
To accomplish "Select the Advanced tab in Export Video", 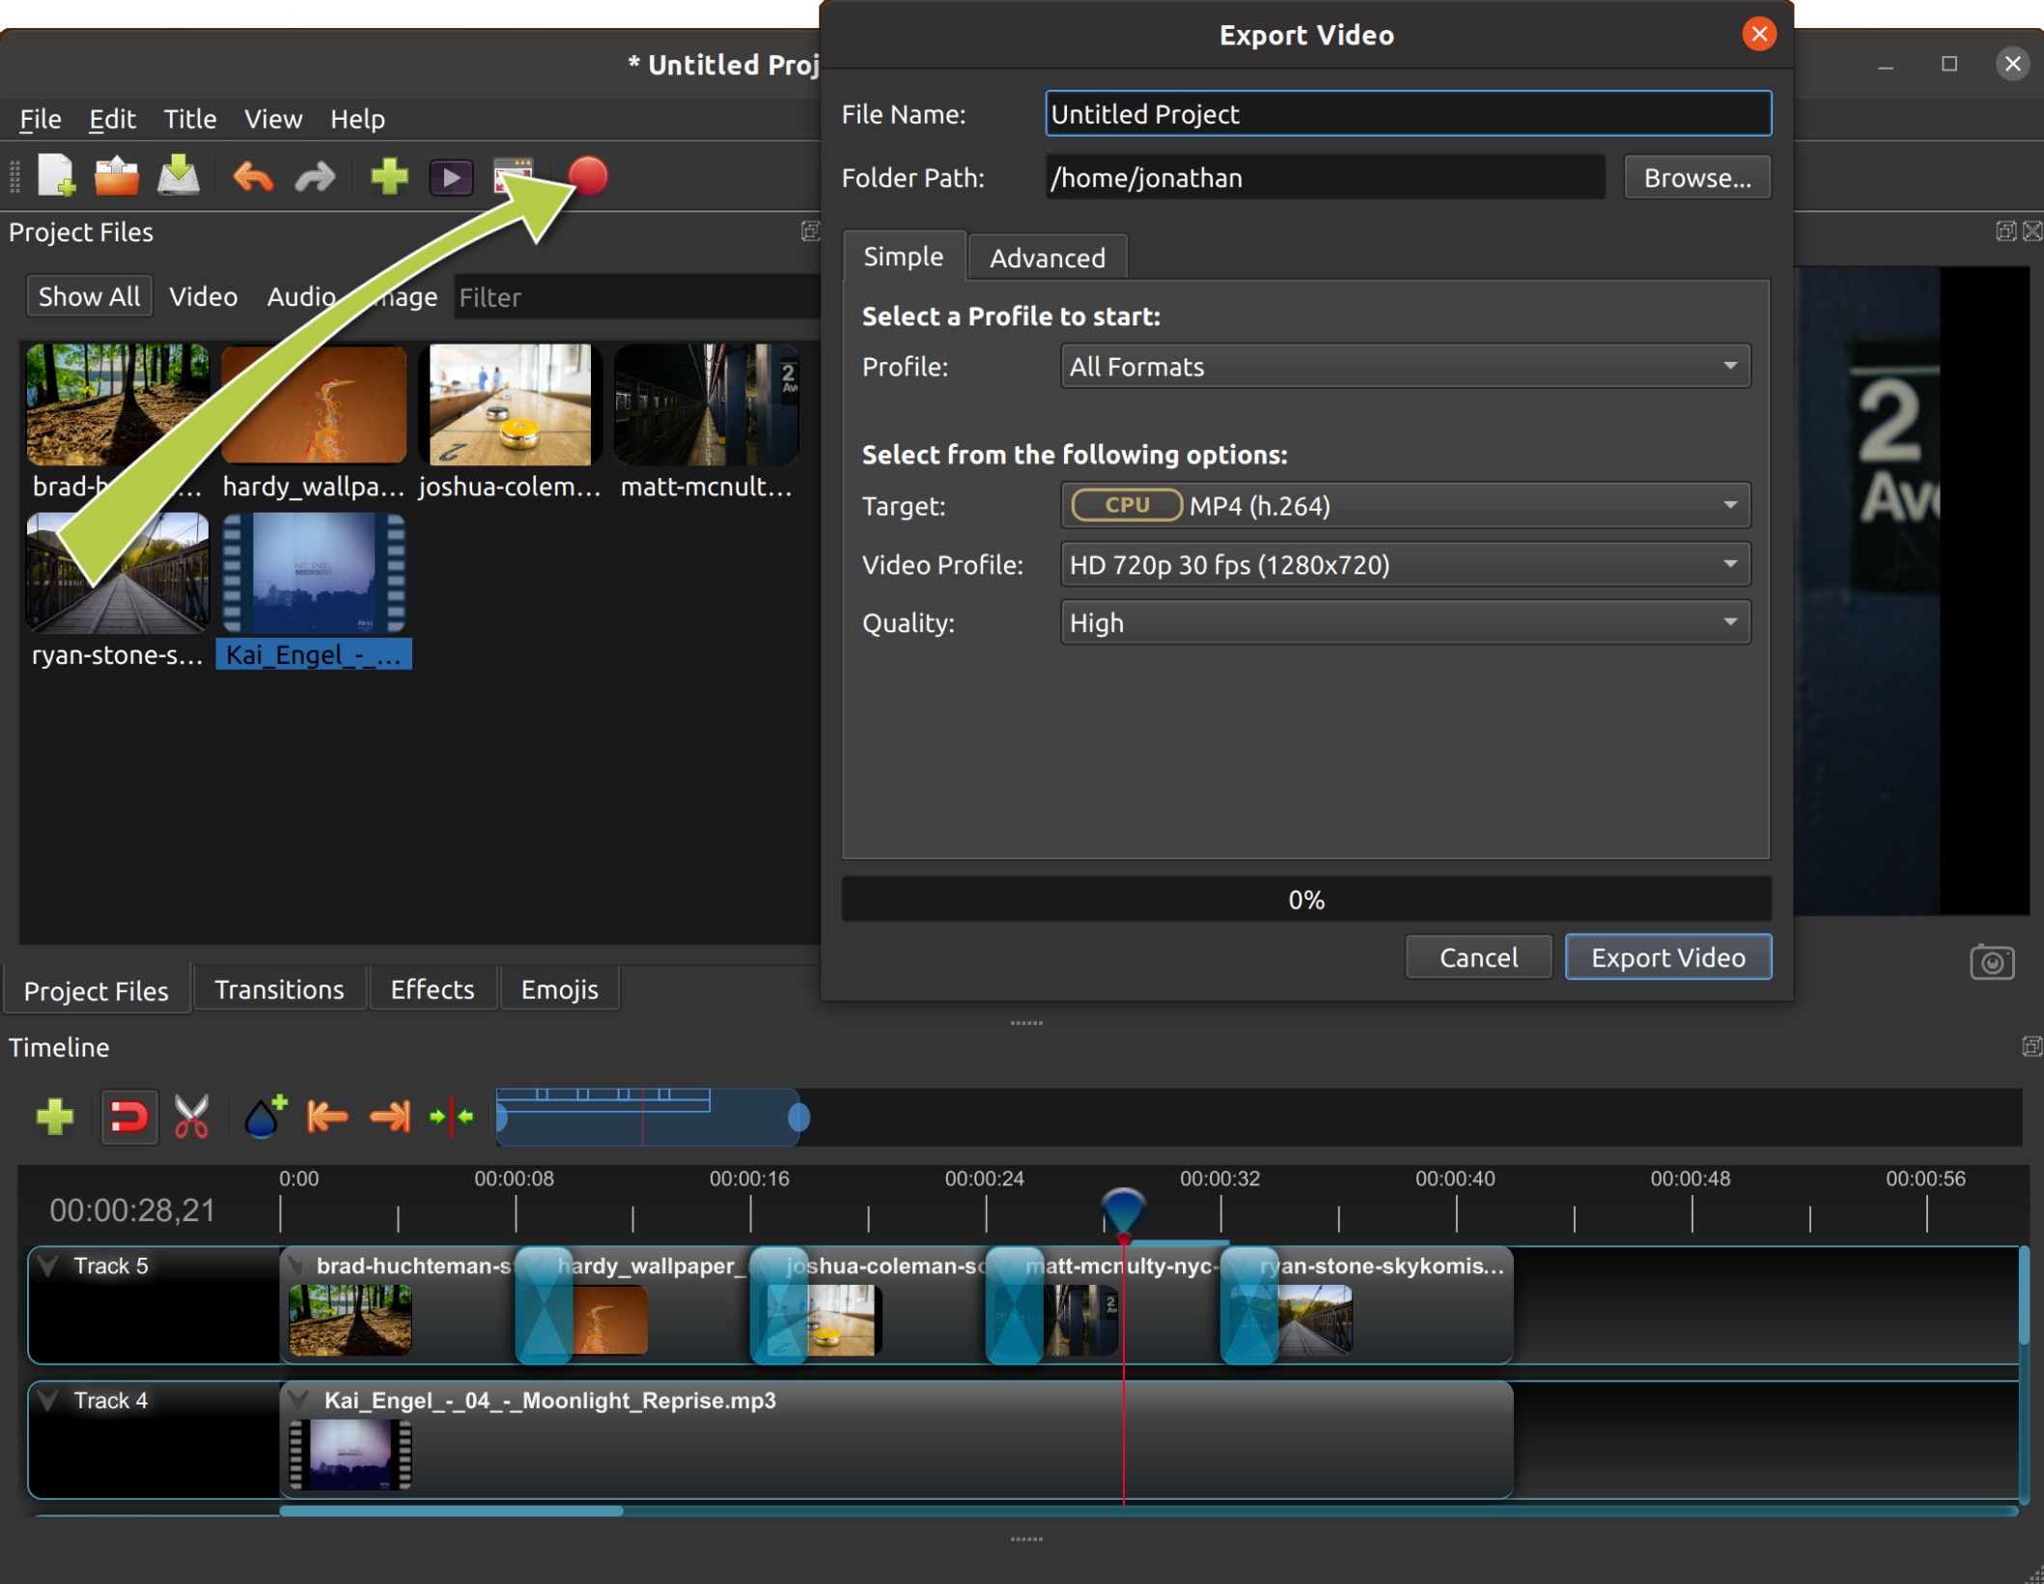I will (1047, 257).
